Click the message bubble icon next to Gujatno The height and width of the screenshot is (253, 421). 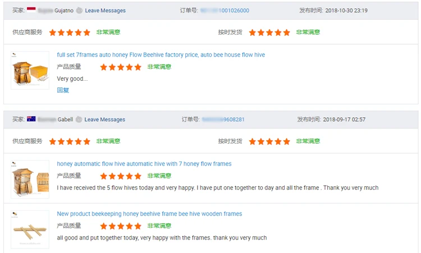click(79, 11)
